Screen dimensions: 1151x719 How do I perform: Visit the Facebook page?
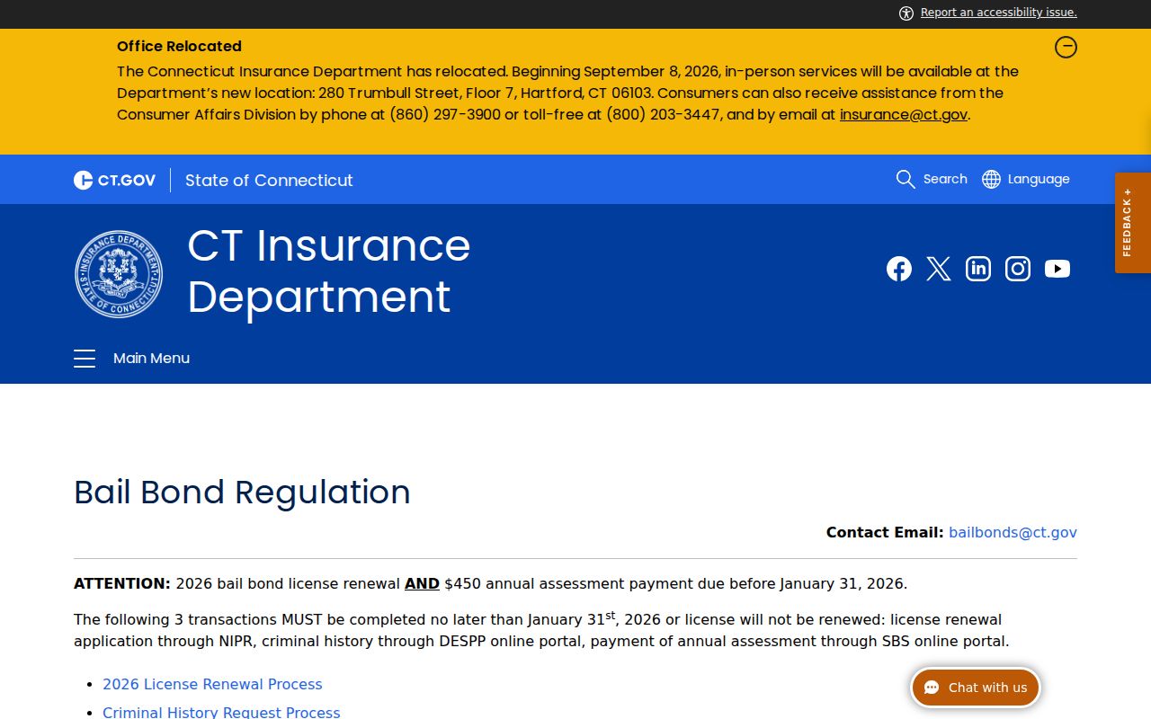coord(899,269)
